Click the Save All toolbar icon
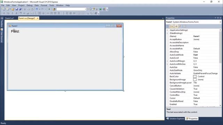 point(20,9)
